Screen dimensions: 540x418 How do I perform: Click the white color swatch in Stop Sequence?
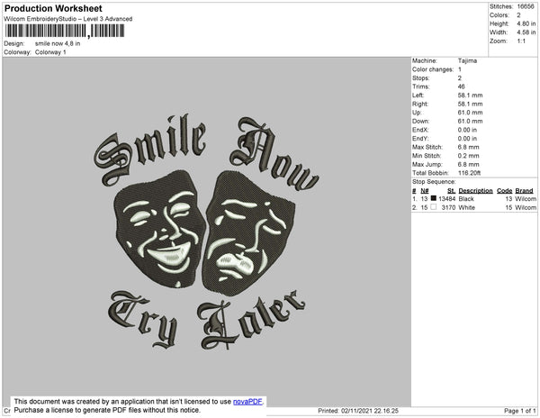tap(434, 207)
